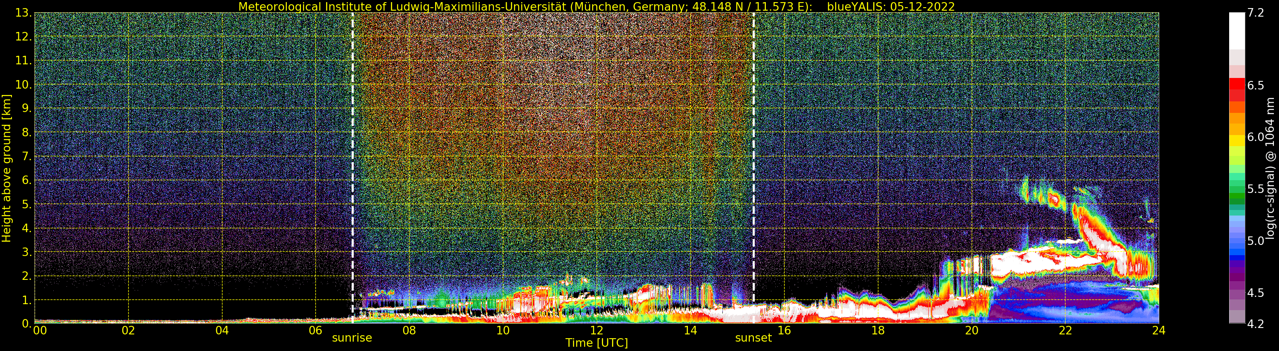Viewport: 1279px width, 351px height.
Task: Click the '8.' height axis tick label
Action: [26, 132]
